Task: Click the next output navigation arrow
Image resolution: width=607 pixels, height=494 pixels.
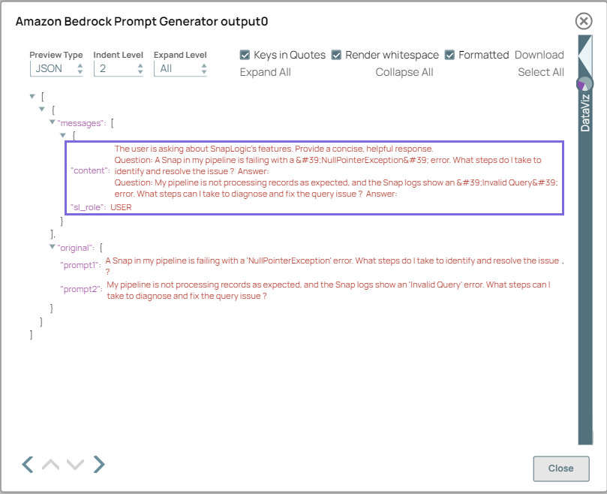Action: click(x=98, y=464)
